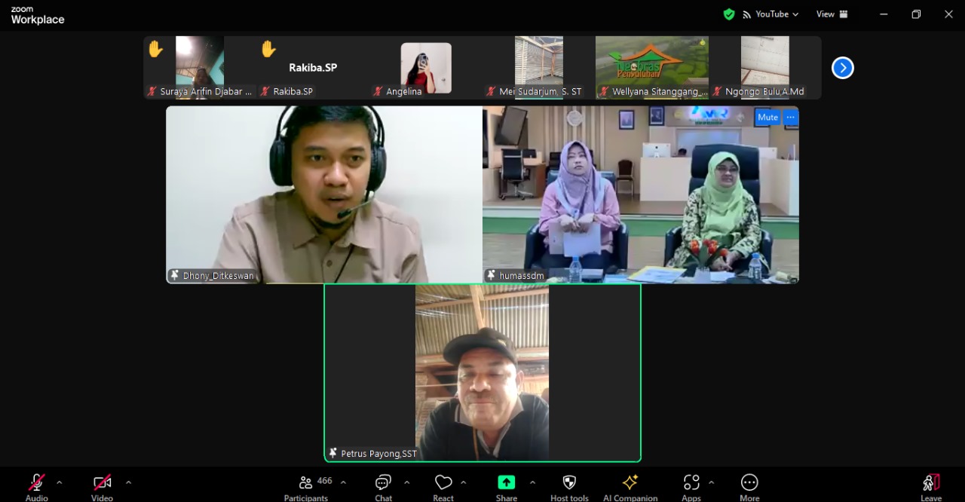Open Host tools
This screenshot has height=502, width=965.
(x=569, y=483)
